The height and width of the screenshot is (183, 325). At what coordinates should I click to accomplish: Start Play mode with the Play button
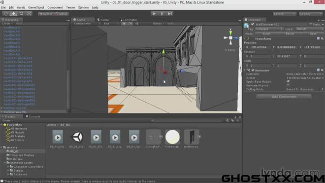tap(154, 14)
